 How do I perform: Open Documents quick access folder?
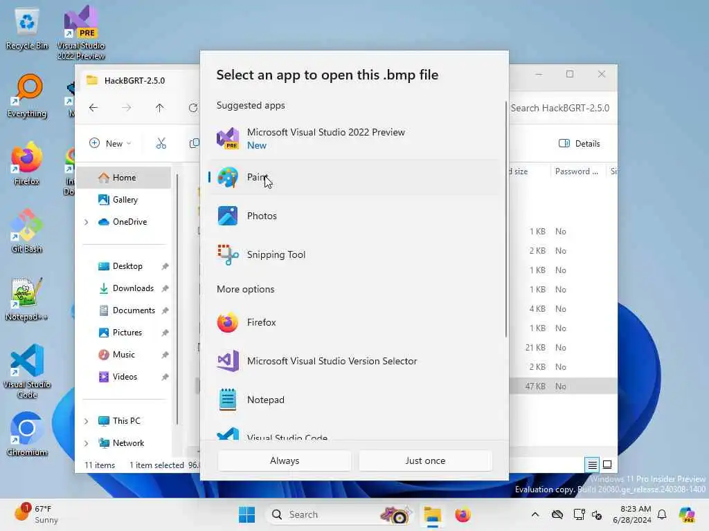click(x=134, y=310)
